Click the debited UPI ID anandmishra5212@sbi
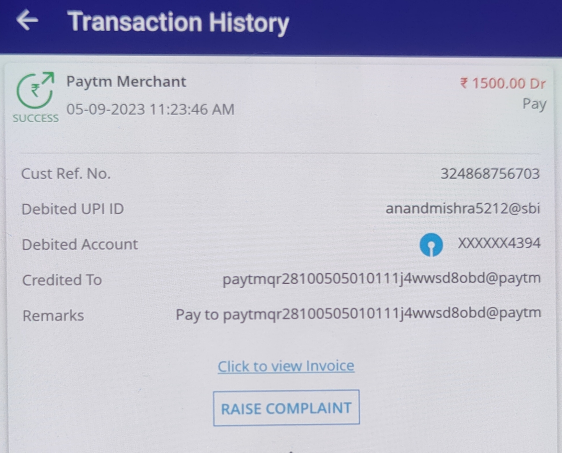Image resolution: width=562 pixels, height=453 pixels. click(x=463, y=209)
